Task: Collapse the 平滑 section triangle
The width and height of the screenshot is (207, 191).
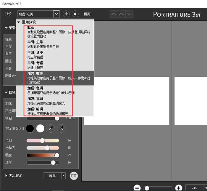Action: click(x=6, y=28)
